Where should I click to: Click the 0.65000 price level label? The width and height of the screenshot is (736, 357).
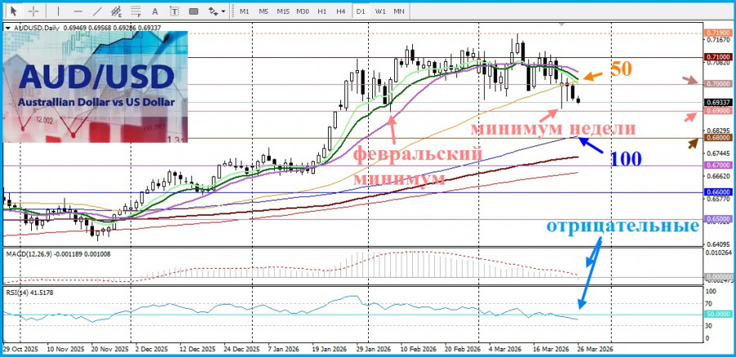click(718, 219)
